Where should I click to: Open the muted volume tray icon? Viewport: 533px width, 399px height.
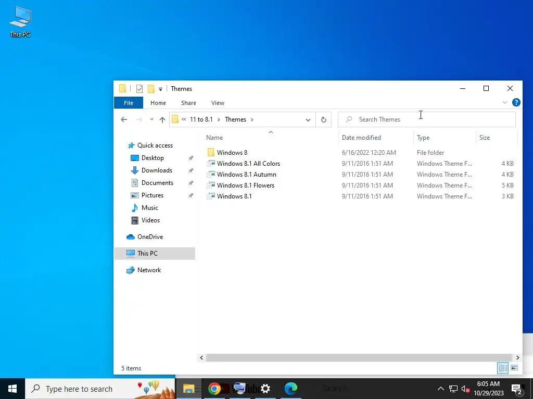(466, 389)
